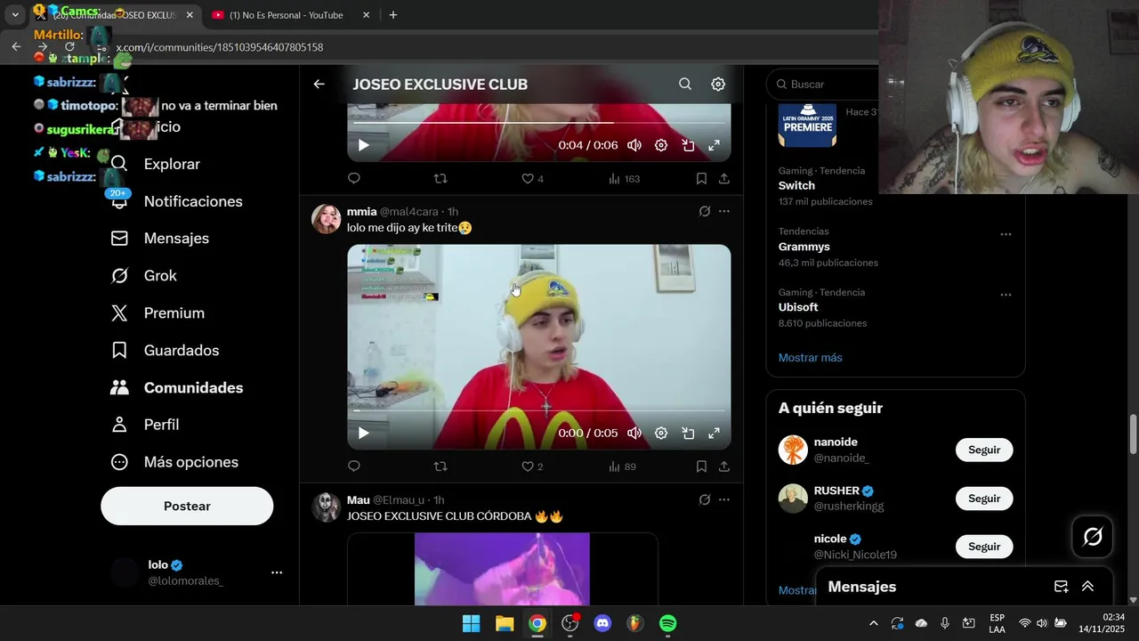This screenshot has height=641, width=1139.
Task: Play the mmia post video
Action: pos(363,433)
